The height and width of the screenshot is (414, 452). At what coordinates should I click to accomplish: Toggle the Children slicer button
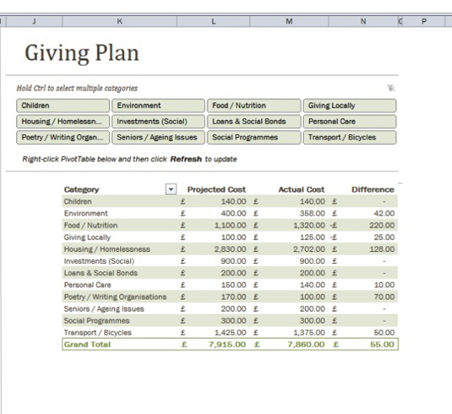click(63, 106)
